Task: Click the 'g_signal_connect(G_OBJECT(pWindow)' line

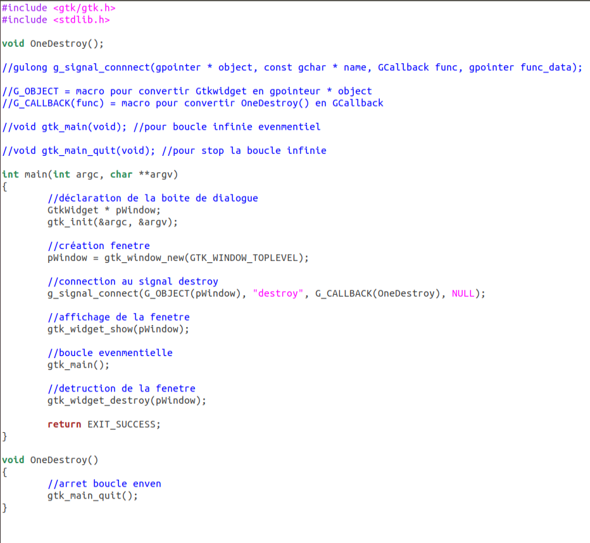Action: pyautogui.click(x=267, y=294)
